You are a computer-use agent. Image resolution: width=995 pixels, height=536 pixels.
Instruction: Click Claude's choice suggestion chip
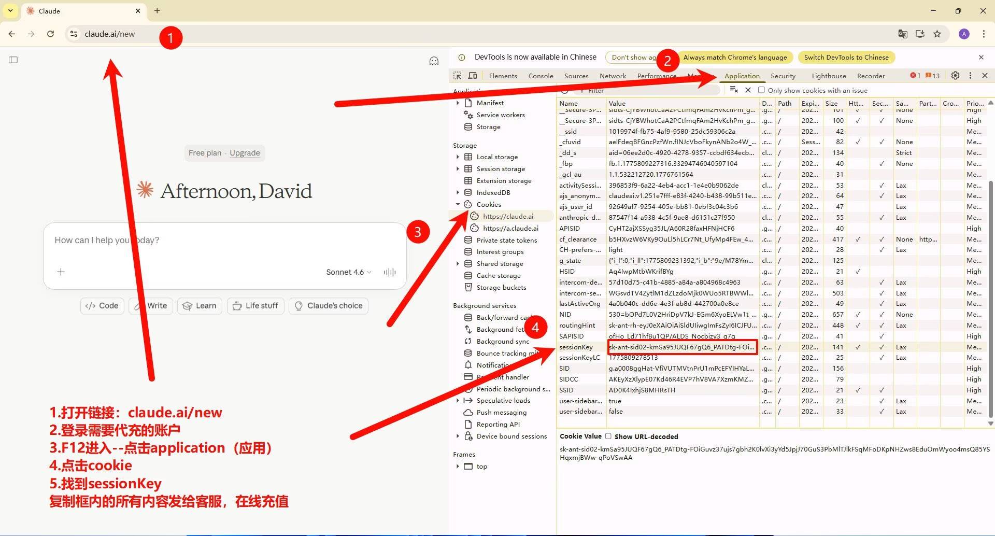coord(329,306)
